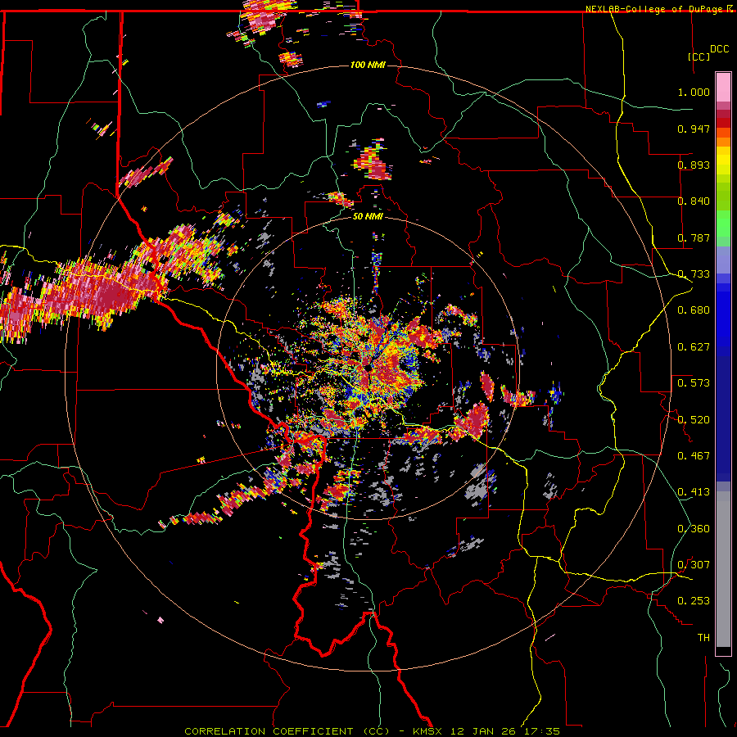Image resolution: width=737 pixels, height=737 pixels.
Task: Select the 0.947 legend value
Action: coord(694,129)
